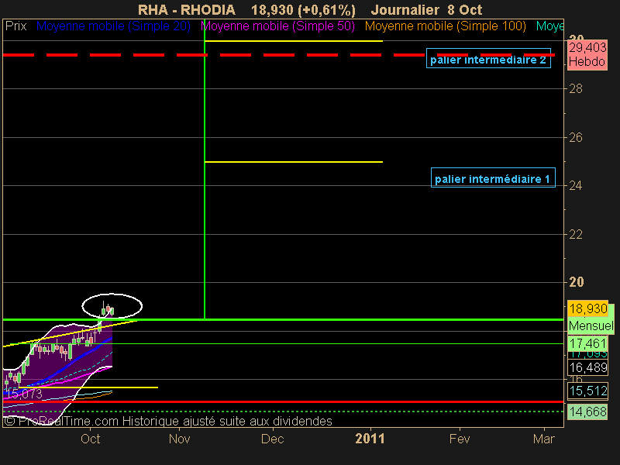Click the "Nov" date axis label
The image size is (620, 465).
[180, 439]
